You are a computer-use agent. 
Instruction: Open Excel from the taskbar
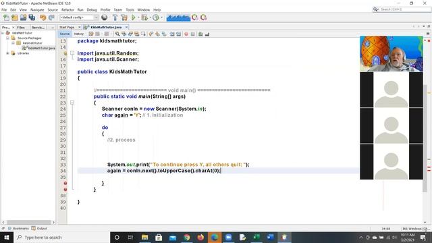[256, 237]
